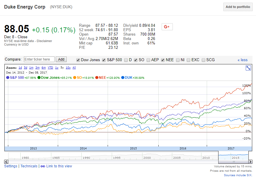The width and height of the screenshot is (256, 180).
Task: Click the Dow Jones green legend dot
Action: pos(39,78)
